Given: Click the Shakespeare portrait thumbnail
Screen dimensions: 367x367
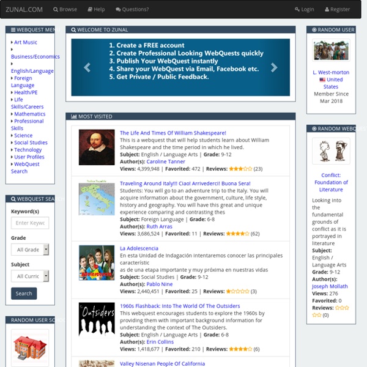Looking at the screenshot, I should [97, 147].
